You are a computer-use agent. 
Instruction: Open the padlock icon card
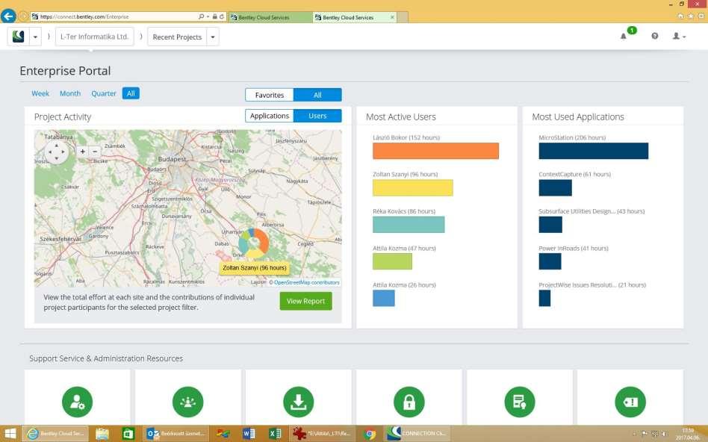point(409,402)
